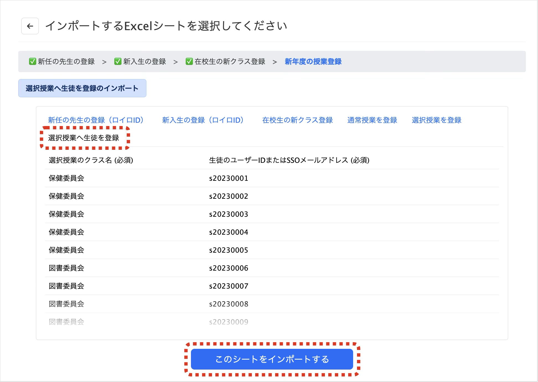The height and width of the screenshot is (382, 538).
Task: Open the 在校生の新クラス登録 sheet tab
Action: click(298, 120)
